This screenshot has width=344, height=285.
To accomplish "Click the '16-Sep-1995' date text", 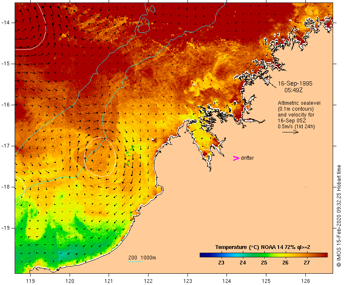I will point(295,83).
